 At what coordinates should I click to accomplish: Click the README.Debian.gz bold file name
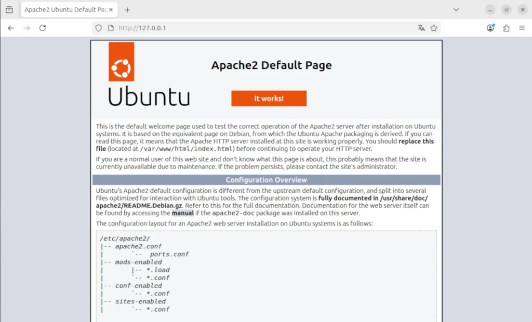tap(152, 206)
